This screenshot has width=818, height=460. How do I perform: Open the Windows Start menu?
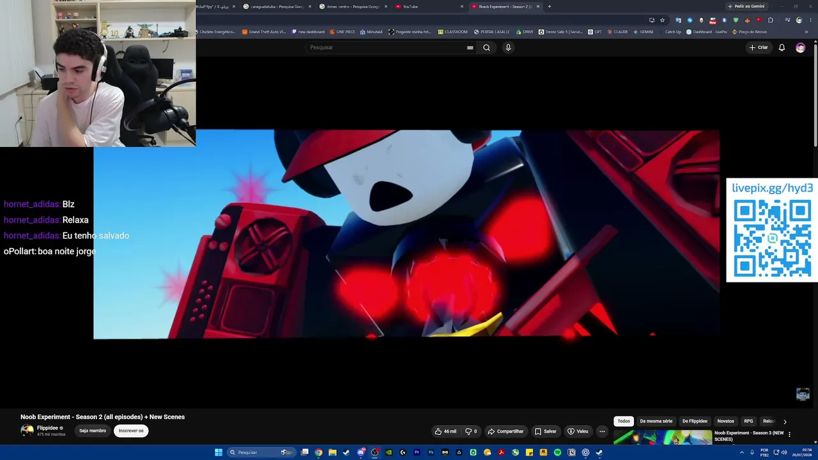click(219, 452)
